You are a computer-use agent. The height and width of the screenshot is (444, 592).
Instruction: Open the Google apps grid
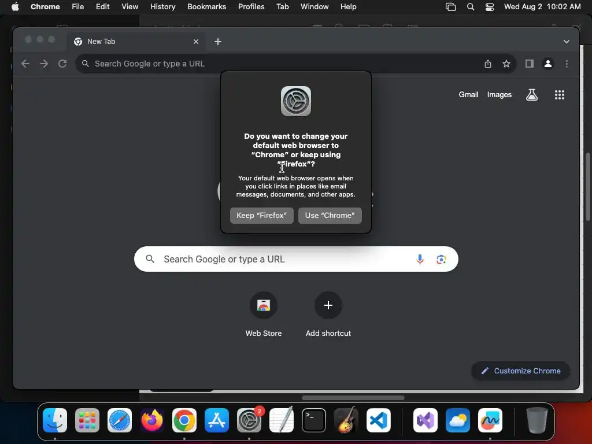pyautogui.click(x=559, y=95)
